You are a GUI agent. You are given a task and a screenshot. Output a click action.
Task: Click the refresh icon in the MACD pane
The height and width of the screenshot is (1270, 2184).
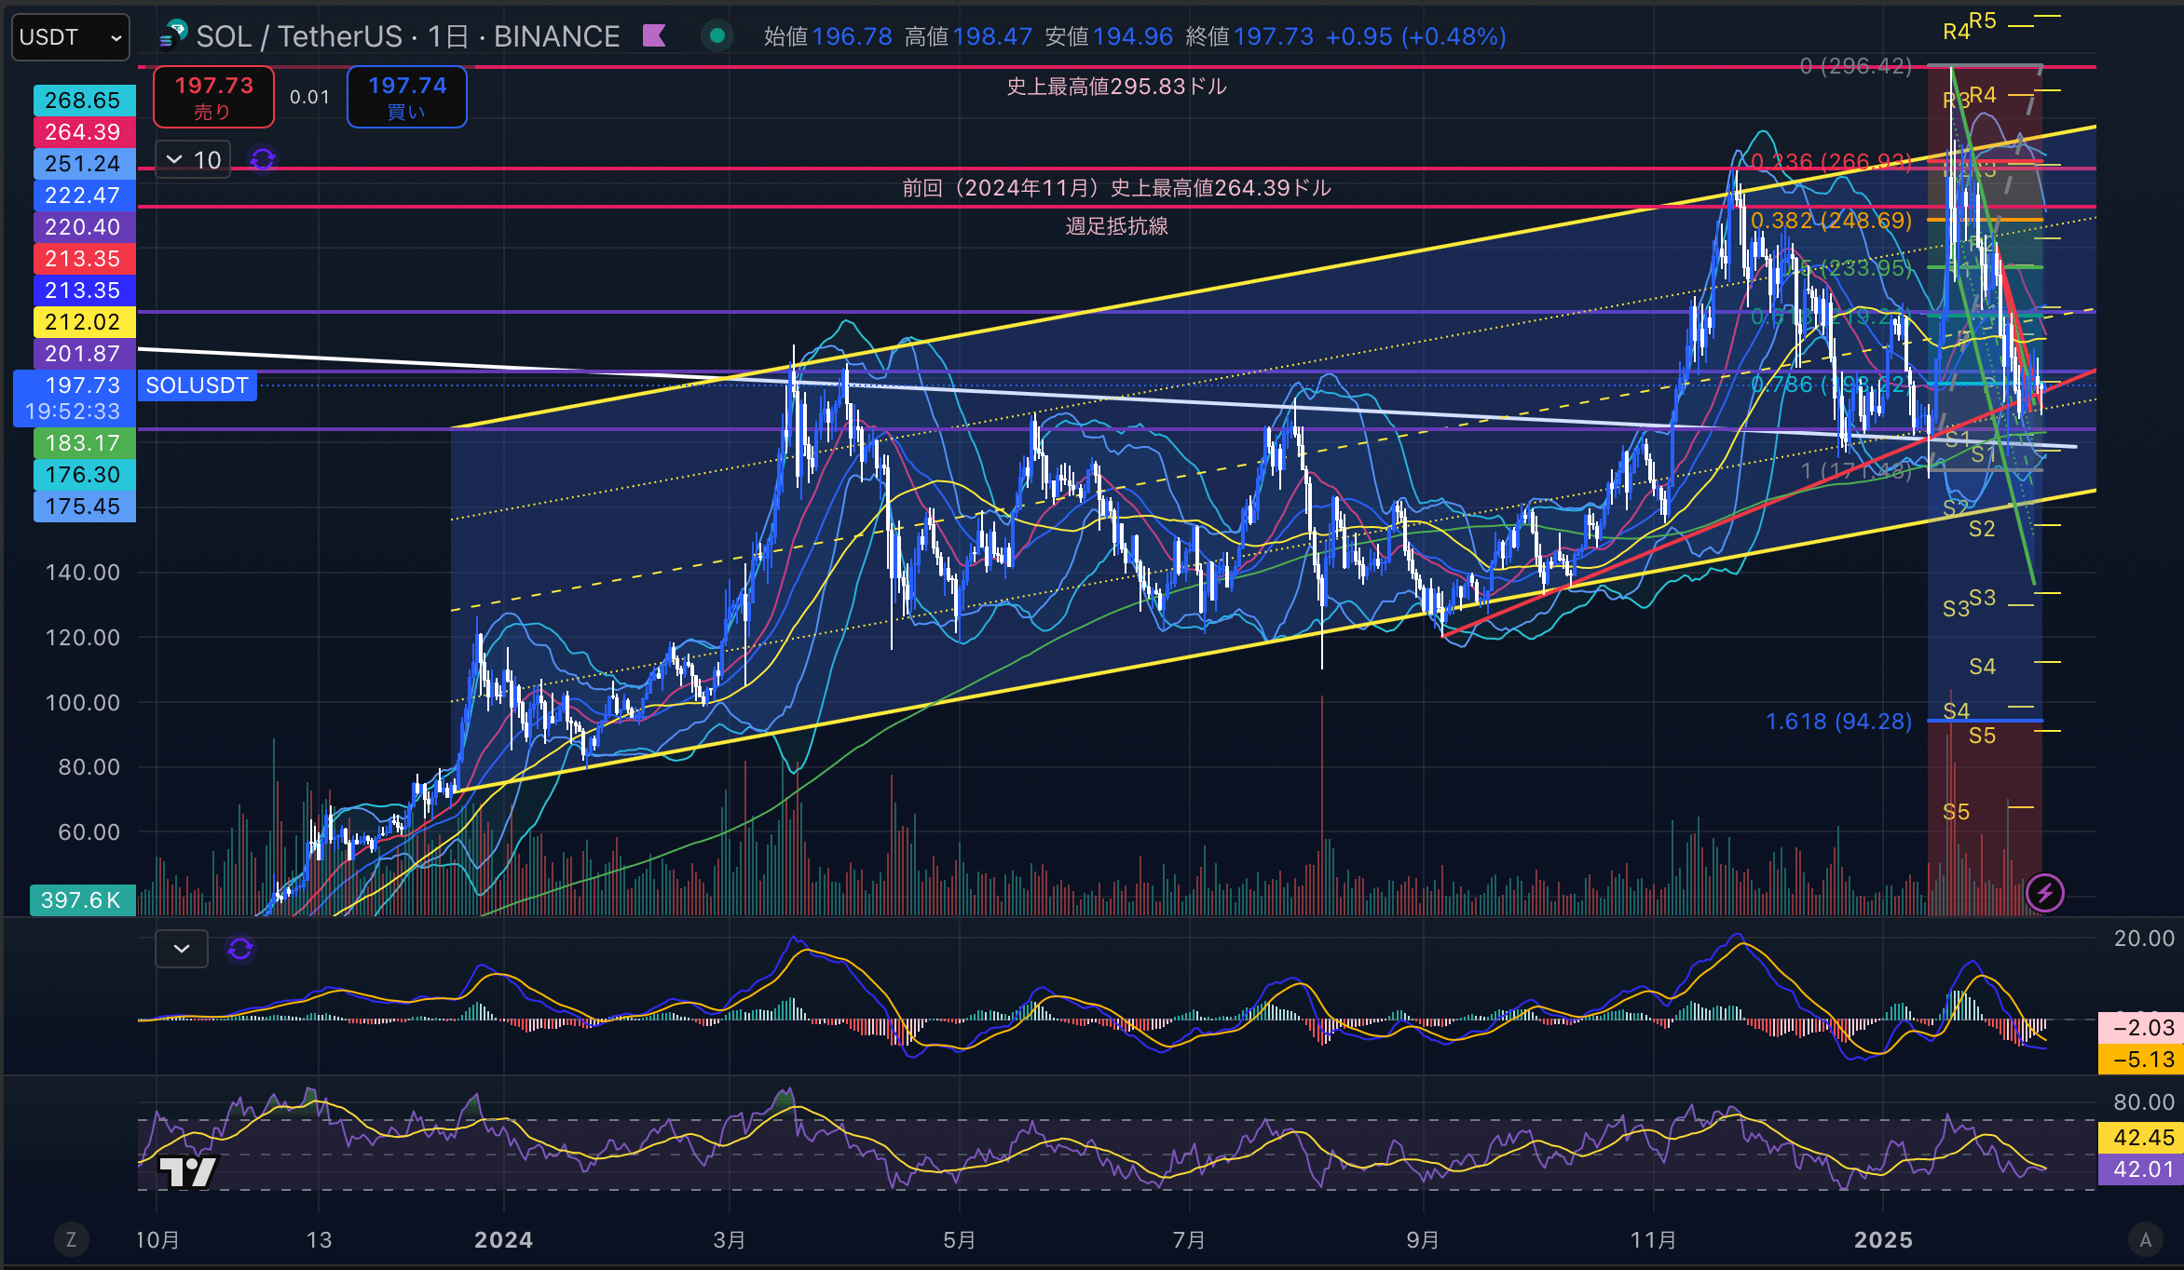240,949
